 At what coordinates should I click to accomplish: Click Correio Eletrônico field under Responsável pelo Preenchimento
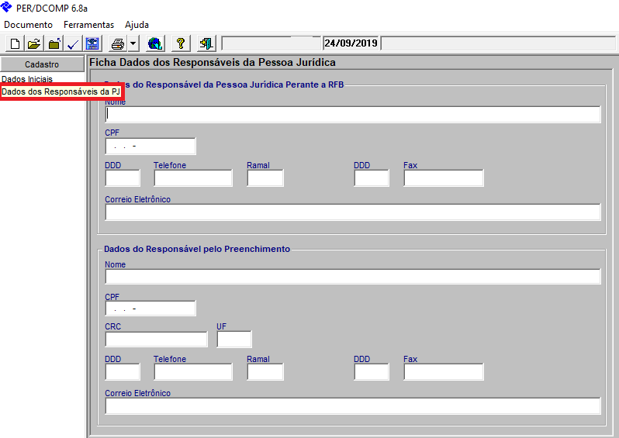[x=352, y=406]
